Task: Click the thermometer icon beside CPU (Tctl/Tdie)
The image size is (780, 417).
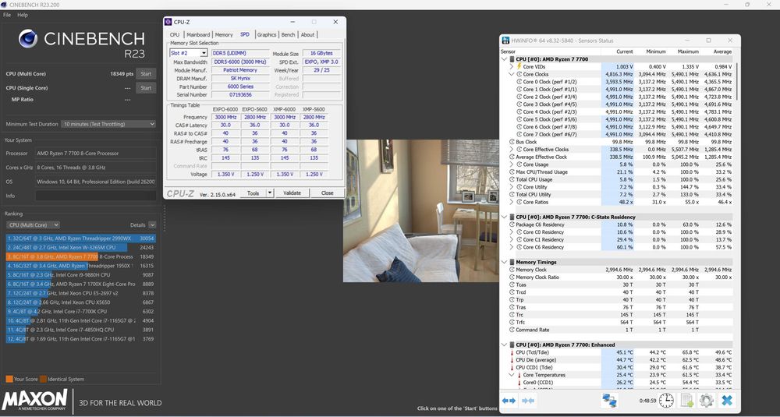Action: 512,352
